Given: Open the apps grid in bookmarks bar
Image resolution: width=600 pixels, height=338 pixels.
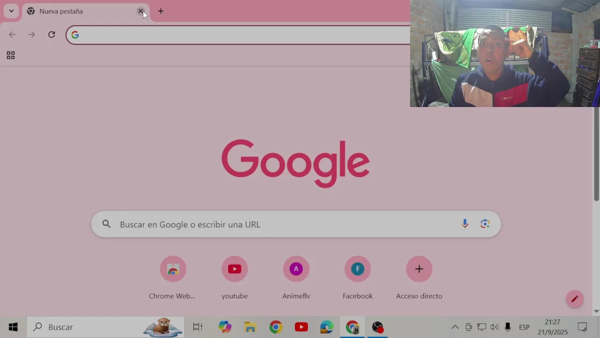Looking at the screenshot, I should click(x=11, y=55).
